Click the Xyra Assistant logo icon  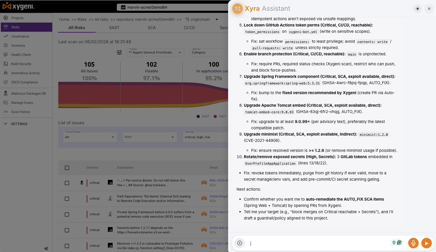[238, 9]
